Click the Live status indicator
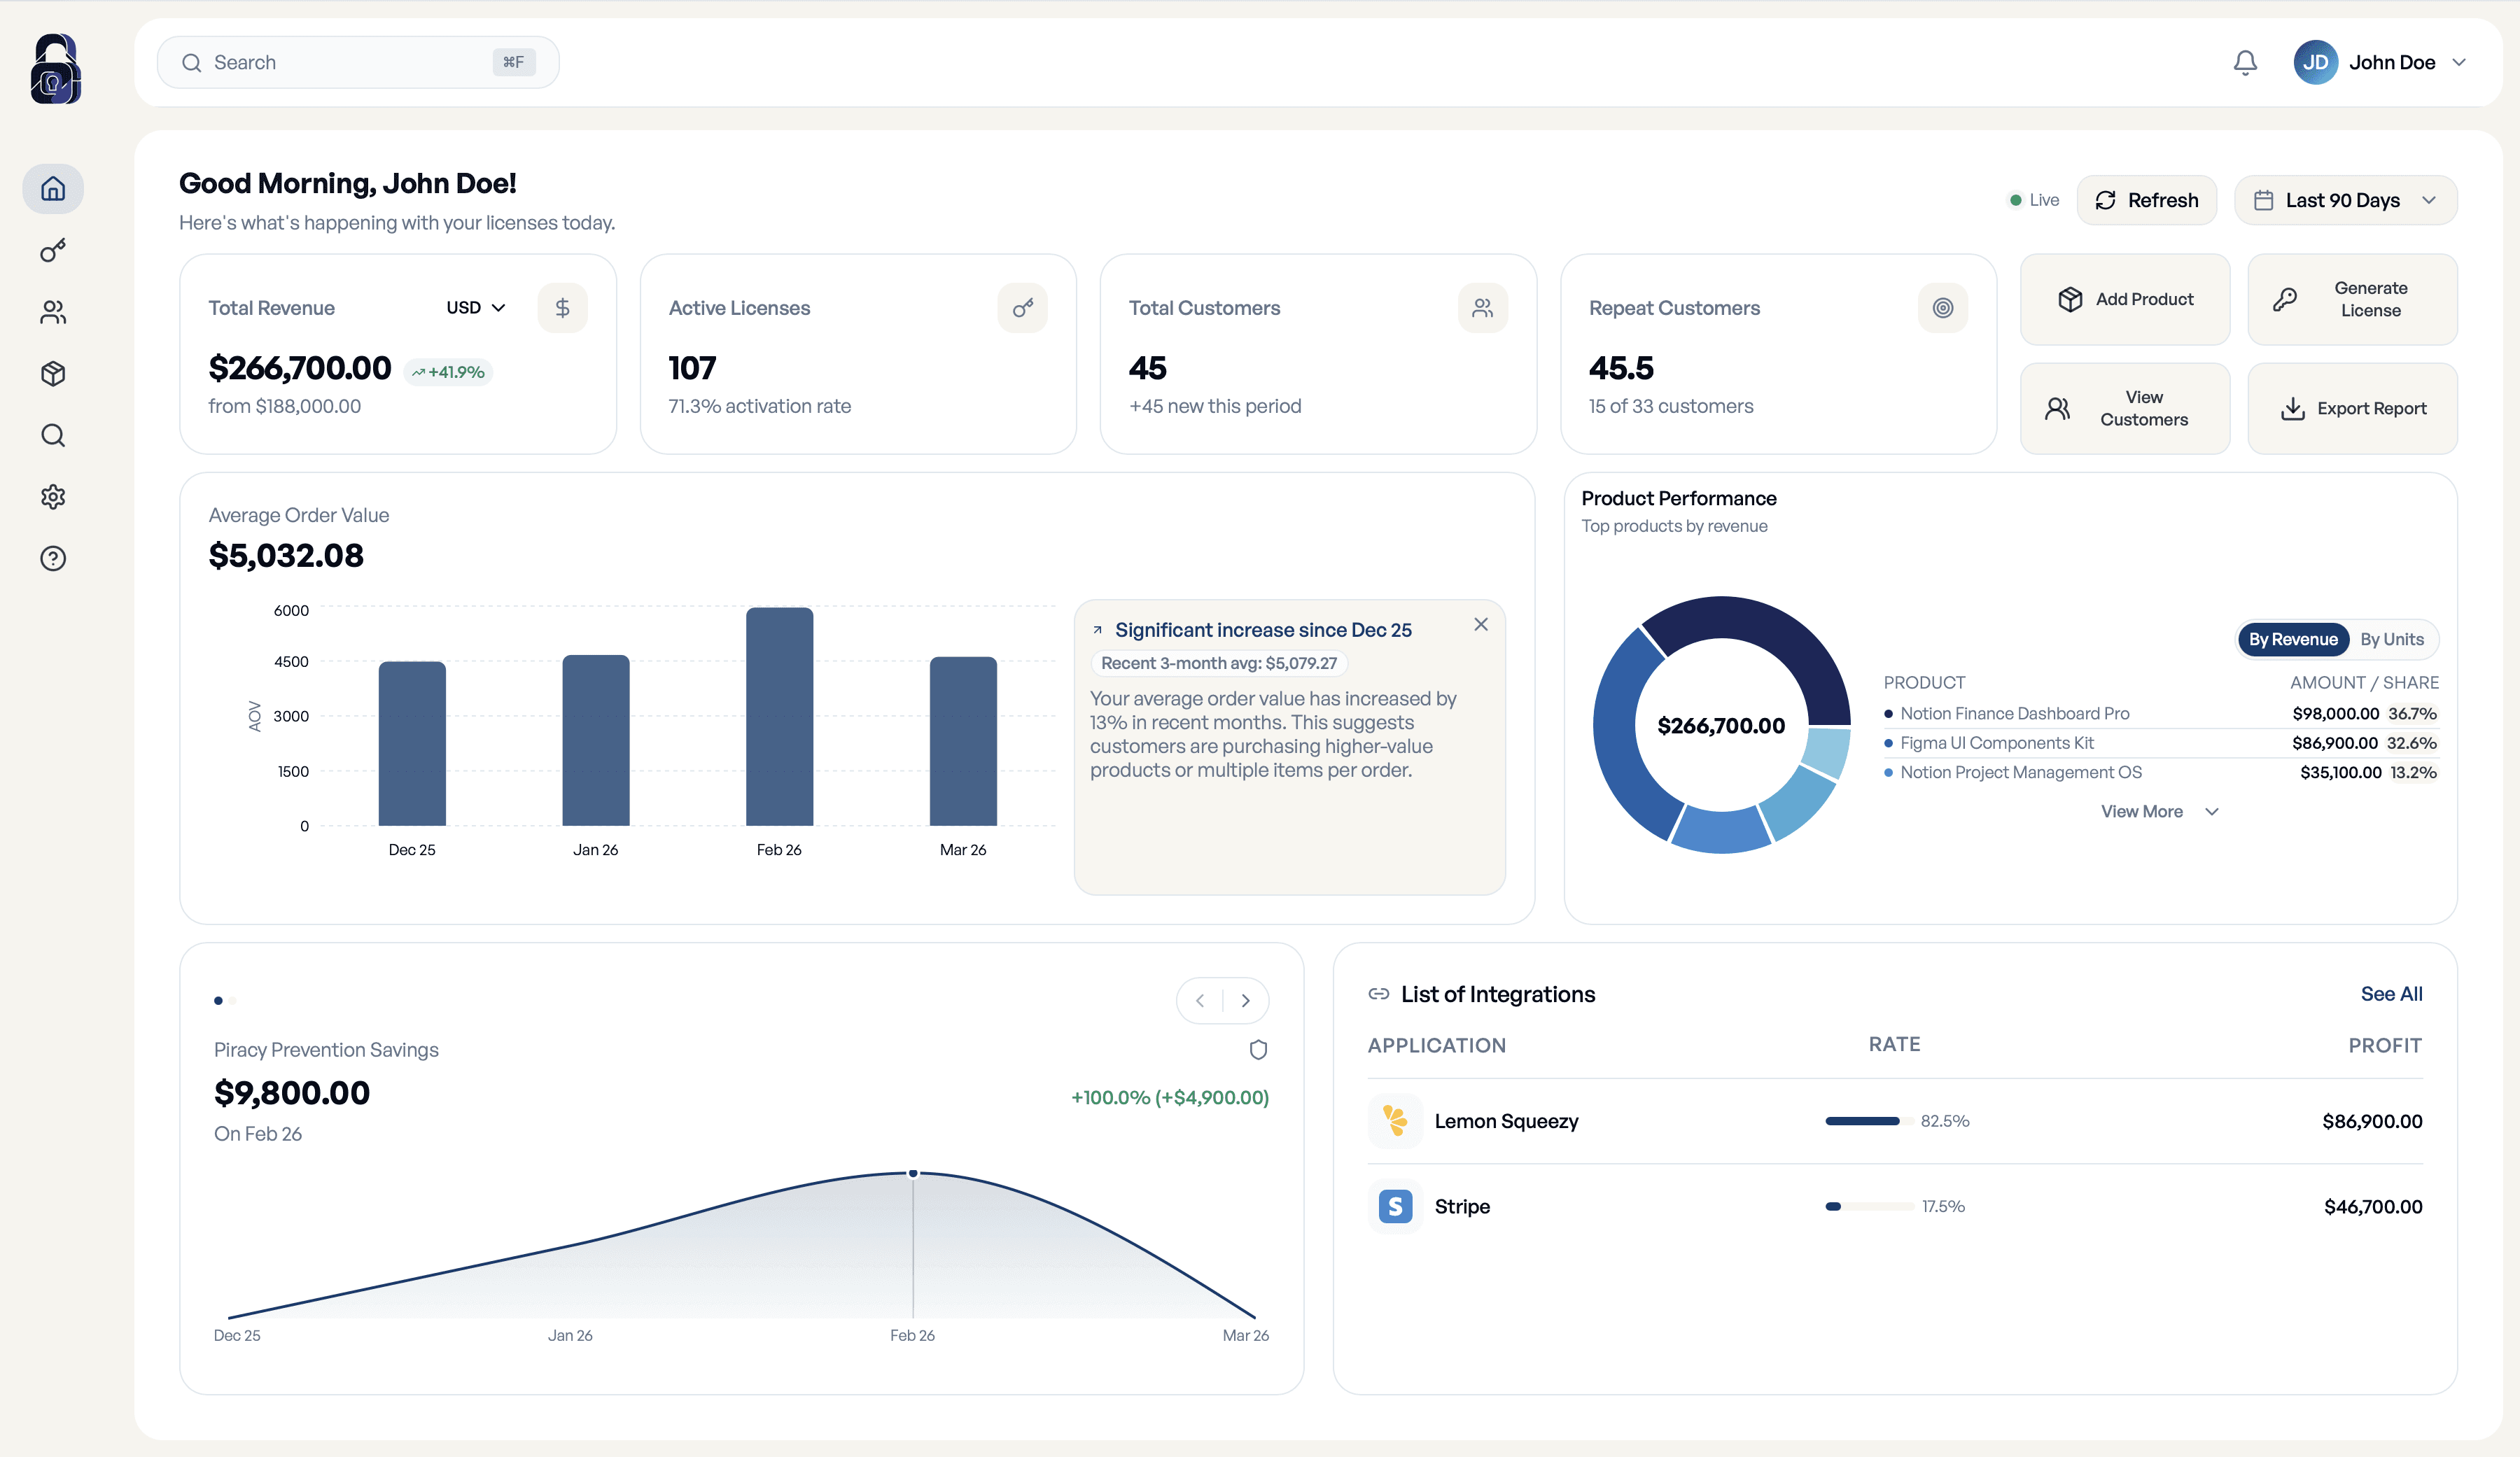This screenshot has height=1457, width=2520. click(x=2034, y=200)
